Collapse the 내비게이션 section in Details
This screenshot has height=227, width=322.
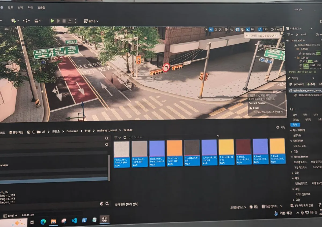(x=291, y=141)
